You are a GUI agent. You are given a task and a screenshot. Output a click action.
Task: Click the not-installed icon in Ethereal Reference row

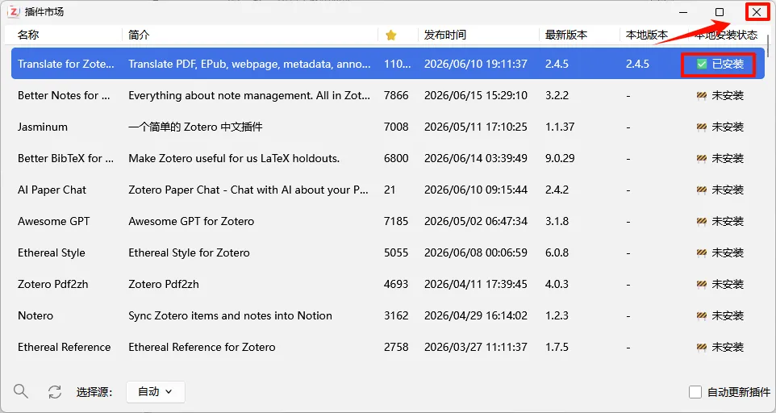[701, 347]
